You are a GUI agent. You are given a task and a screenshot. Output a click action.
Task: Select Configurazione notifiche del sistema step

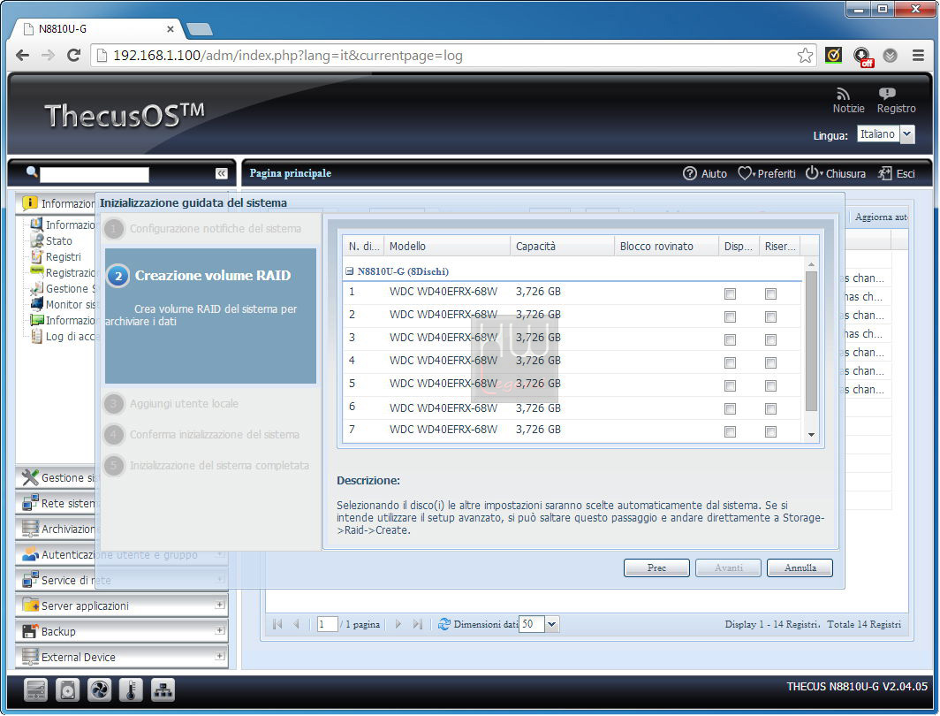click(203, 229)
